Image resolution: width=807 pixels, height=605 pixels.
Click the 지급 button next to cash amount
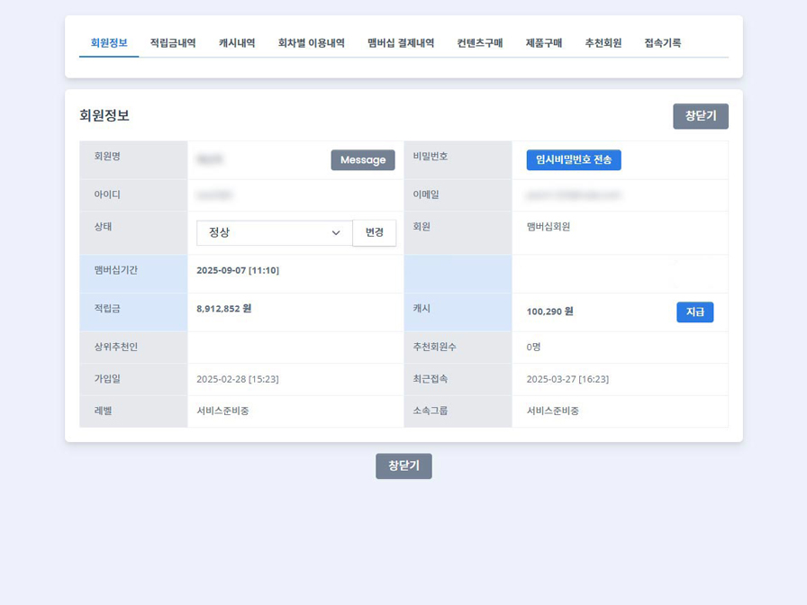[694, 312]
